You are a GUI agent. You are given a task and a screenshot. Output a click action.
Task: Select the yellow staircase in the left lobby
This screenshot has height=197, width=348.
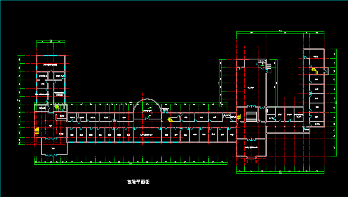coord(37,130)
